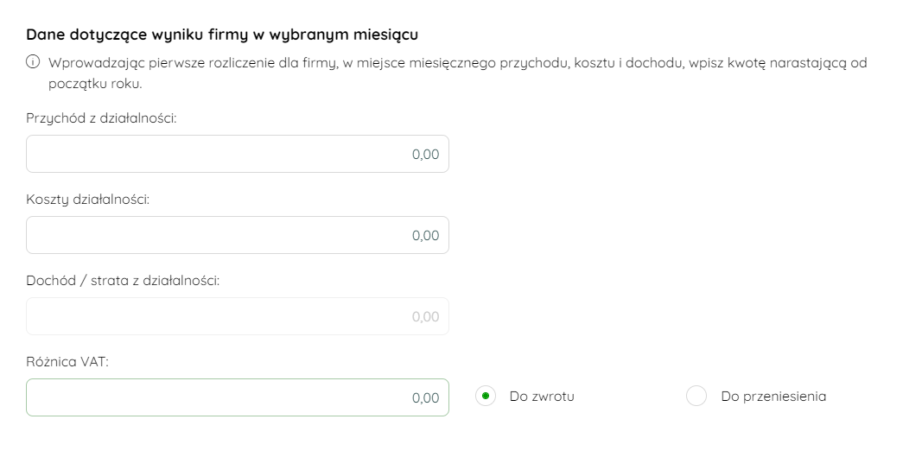Click the Przychód z działalności label
Image resolution: width=903 pixels, height=451 pixels.
[x=101, y=118]
